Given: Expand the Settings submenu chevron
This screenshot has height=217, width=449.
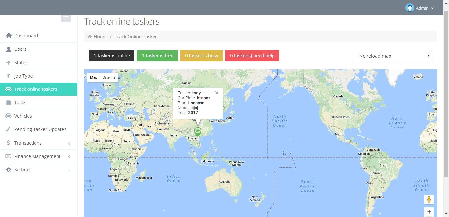Looking at the screenshot, I should click(69, 170).
